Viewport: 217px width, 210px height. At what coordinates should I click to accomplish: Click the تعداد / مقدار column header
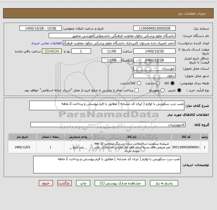click(x=50, y=137)
